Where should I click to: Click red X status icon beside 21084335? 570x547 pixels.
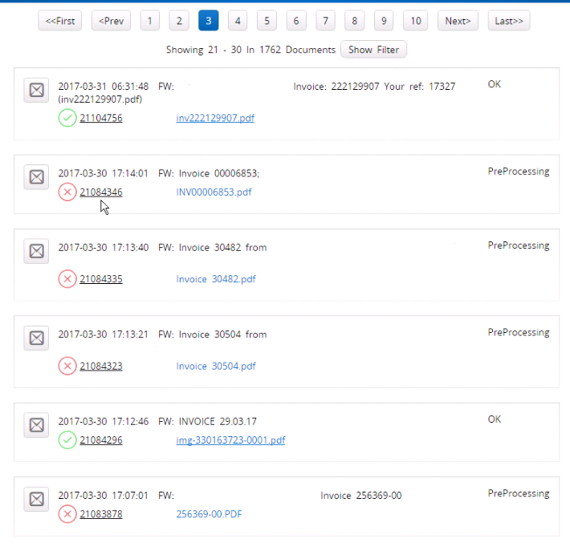coord(67,279)
